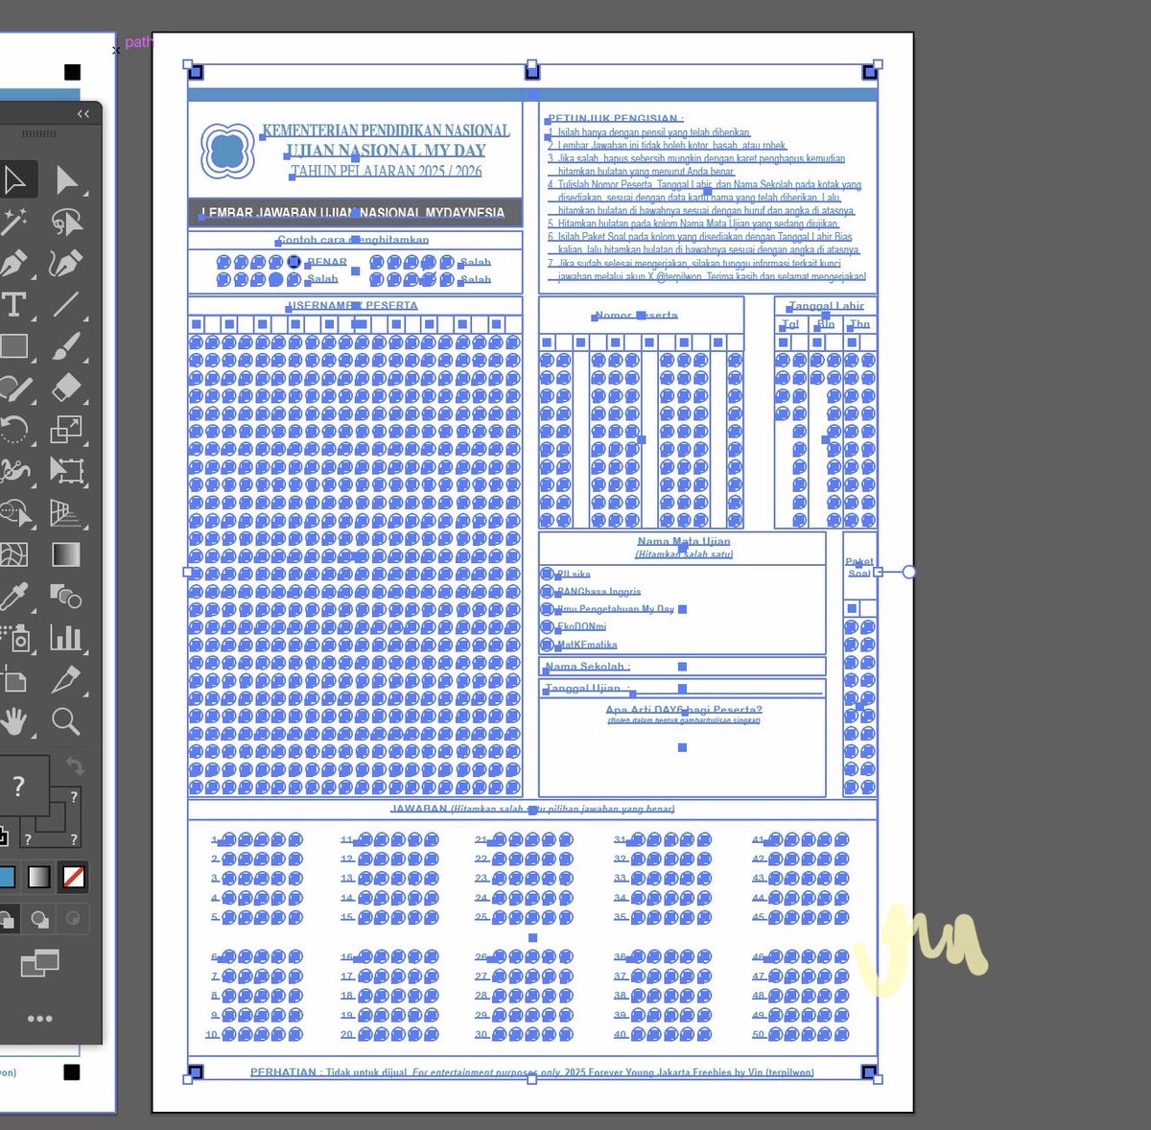Reset to default fill and stroke
The width and height of the screenshot is (1151, 1130).
pos(3,836)
